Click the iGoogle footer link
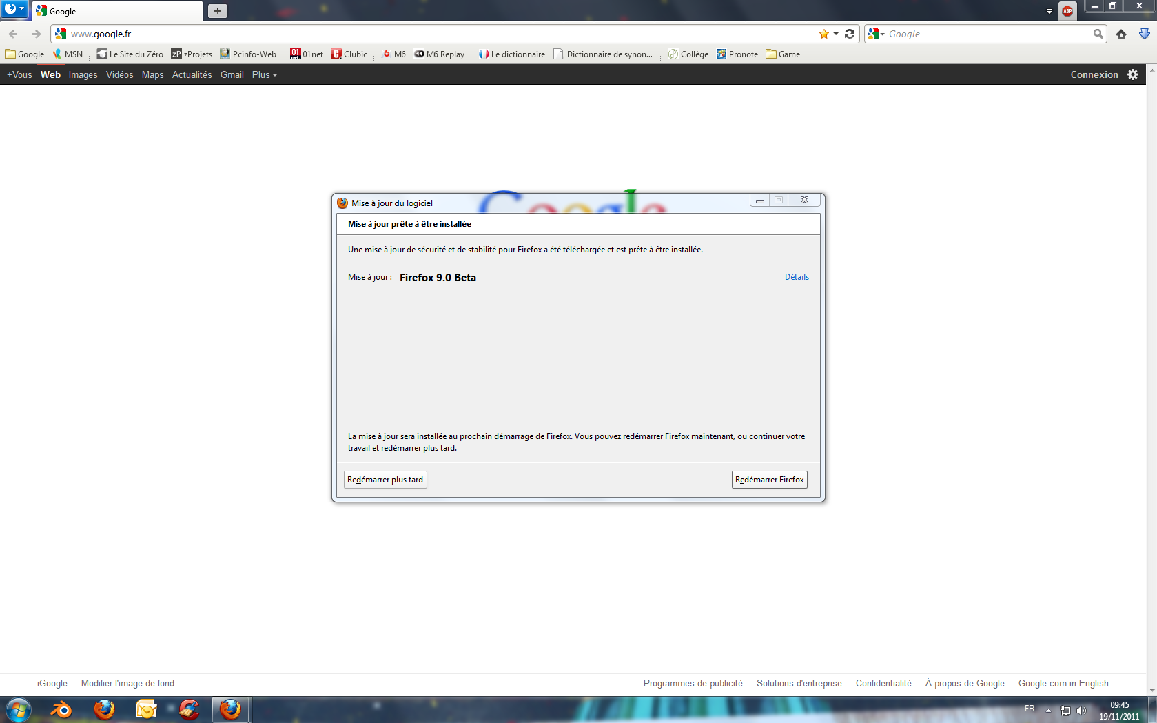 pyautogui.click(x=52, y=684)
